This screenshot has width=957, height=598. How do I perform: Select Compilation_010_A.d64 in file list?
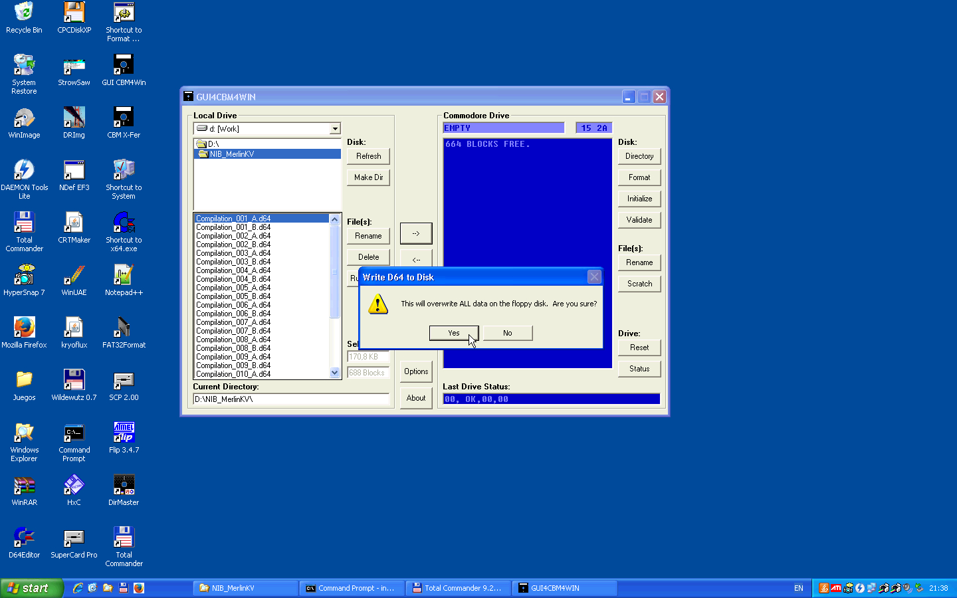262,374
